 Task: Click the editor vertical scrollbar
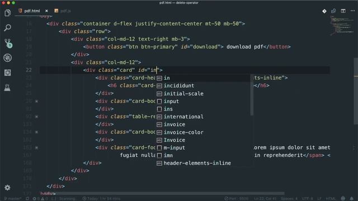pos(356,91)
